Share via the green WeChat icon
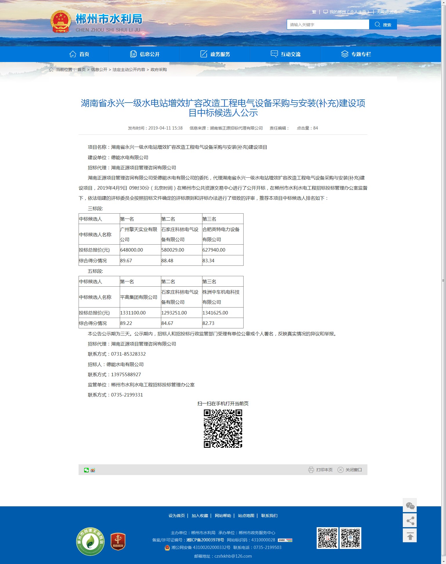 pyautogui.click(x=86, y=470)
